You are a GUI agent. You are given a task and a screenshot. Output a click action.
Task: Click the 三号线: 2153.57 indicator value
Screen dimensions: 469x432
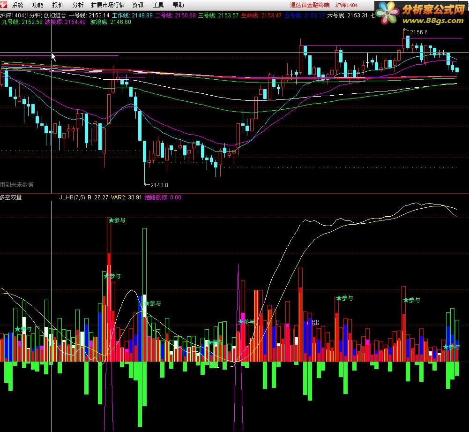[218, 15]
